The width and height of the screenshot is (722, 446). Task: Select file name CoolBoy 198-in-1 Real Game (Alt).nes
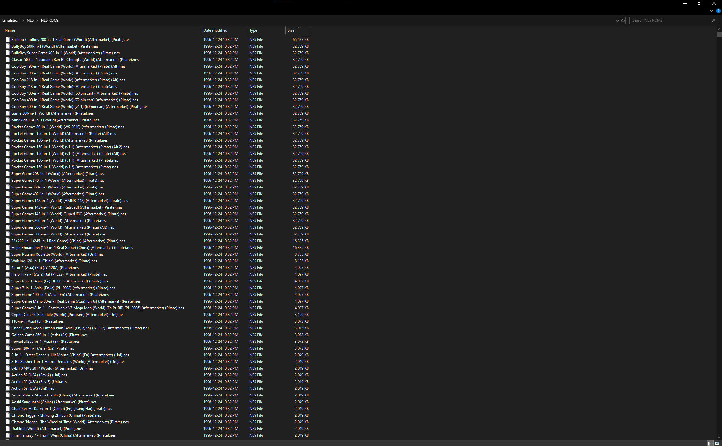click(x=68, y=66)
